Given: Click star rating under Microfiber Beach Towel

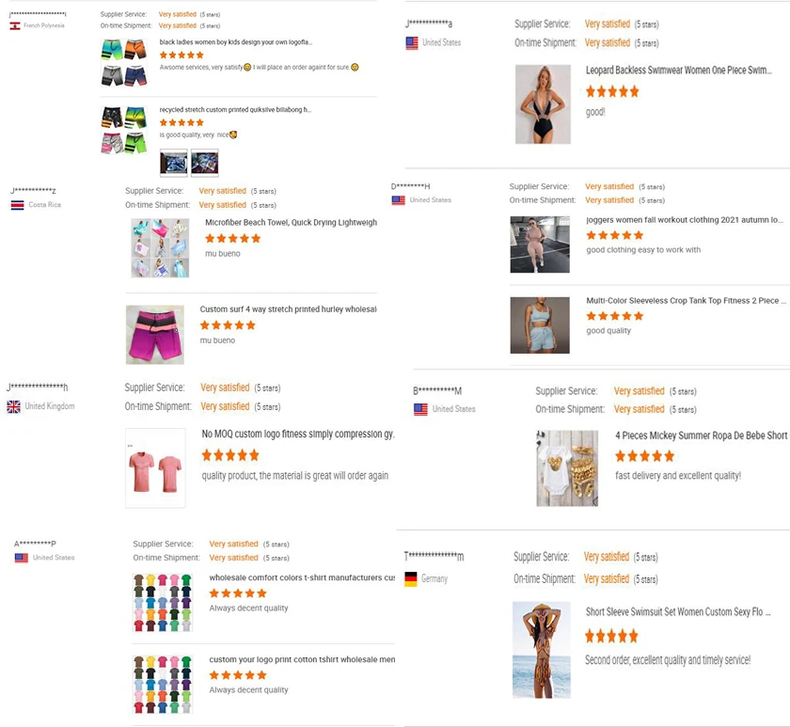Looking at the screenshot, I should pyautogui.click(x=229, y=239).
